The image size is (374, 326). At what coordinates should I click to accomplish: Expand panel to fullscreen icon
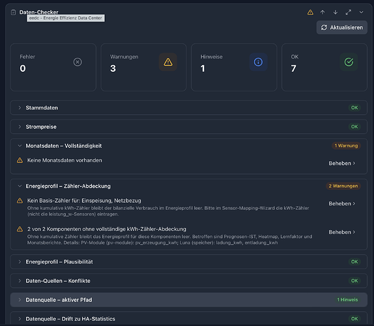coord(349,12)
